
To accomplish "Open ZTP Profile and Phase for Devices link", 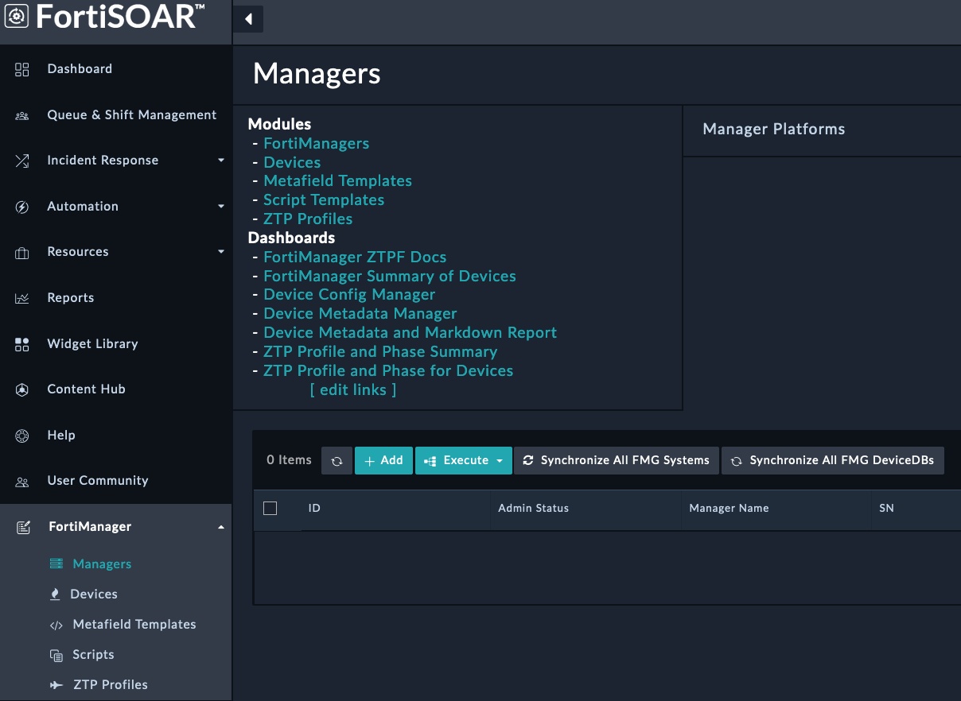I will pos(388,371).
